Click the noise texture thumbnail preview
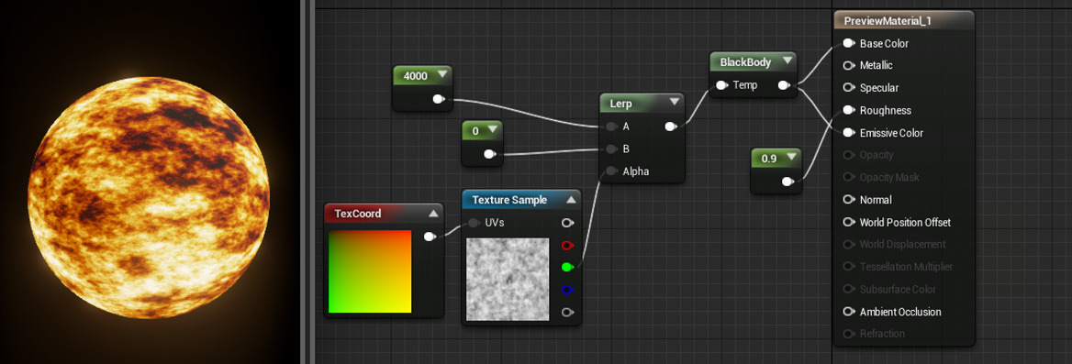Viewport: 1072px width, 364px height. tap(508, 280)
